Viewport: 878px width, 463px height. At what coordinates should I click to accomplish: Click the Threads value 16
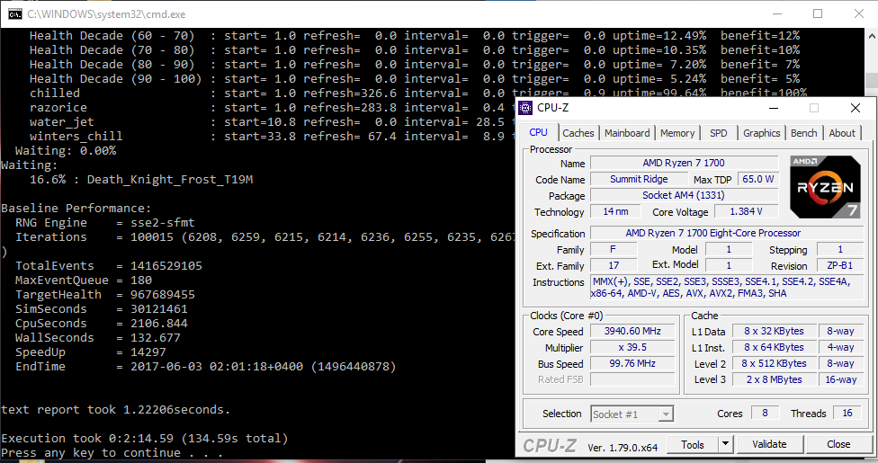click(x=847, y=413)
